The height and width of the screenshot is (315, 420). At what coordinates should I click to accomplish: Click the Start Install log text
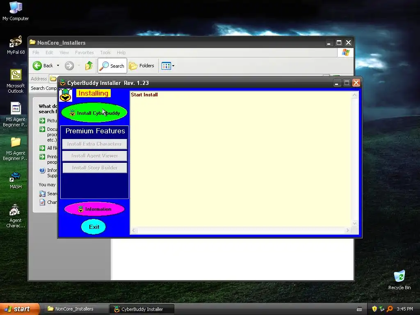144,95
